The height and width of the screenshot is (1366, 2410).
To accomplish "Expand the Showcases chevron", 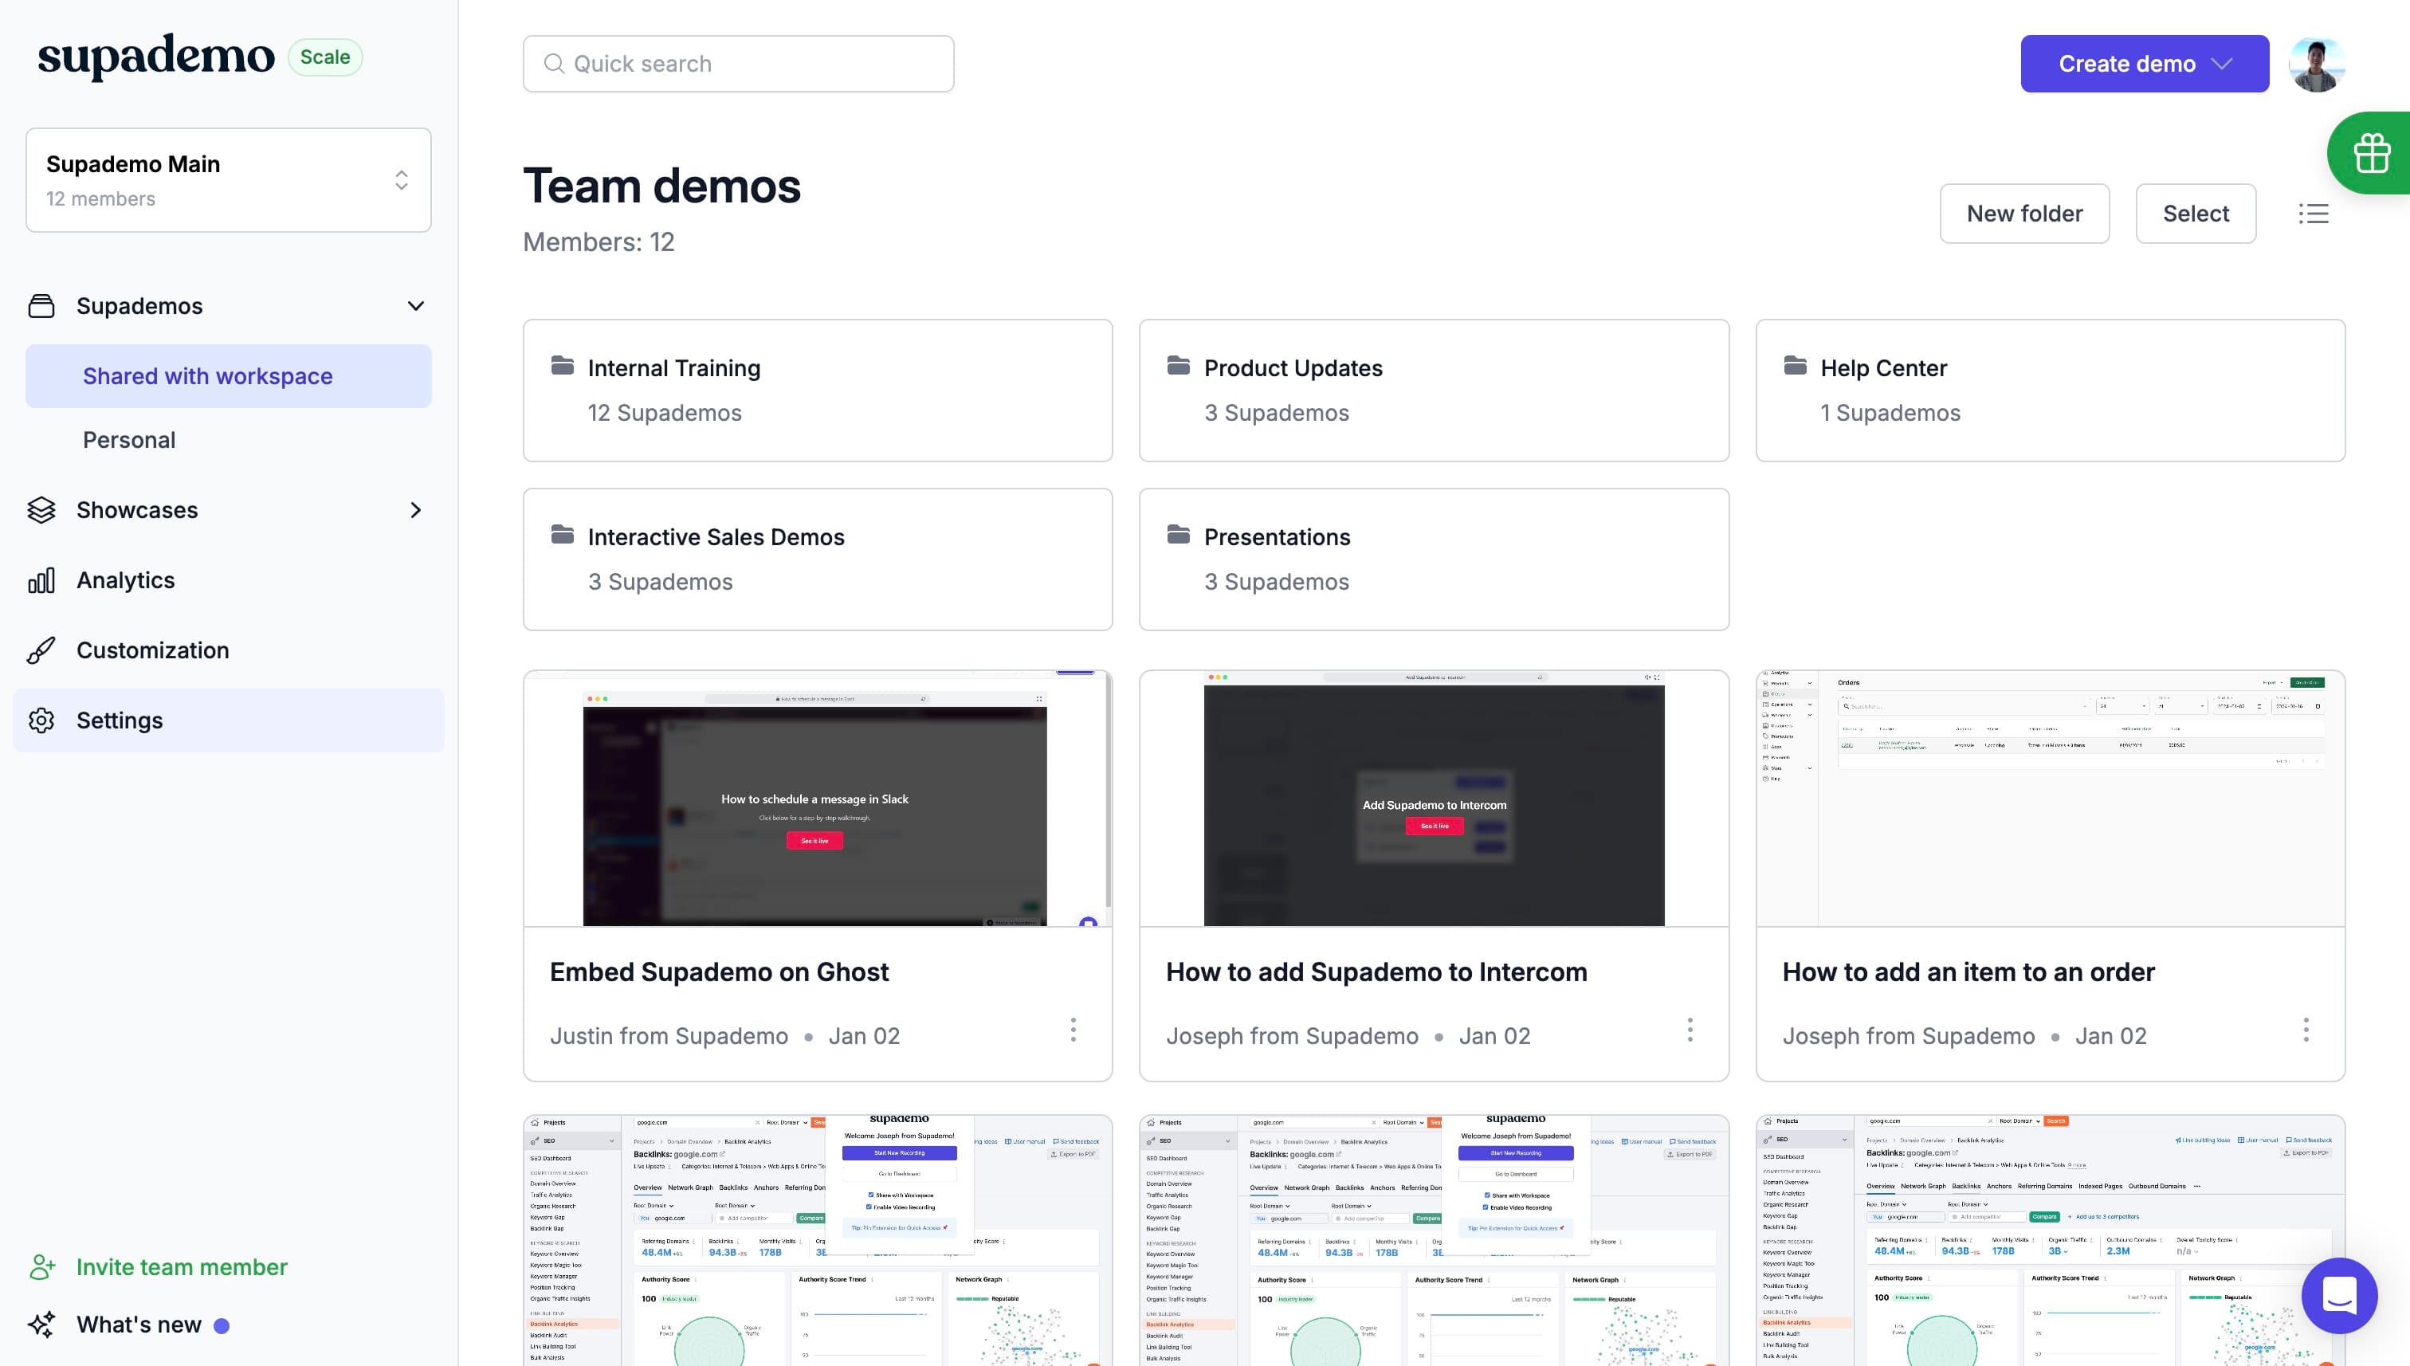I will point(415,510).
